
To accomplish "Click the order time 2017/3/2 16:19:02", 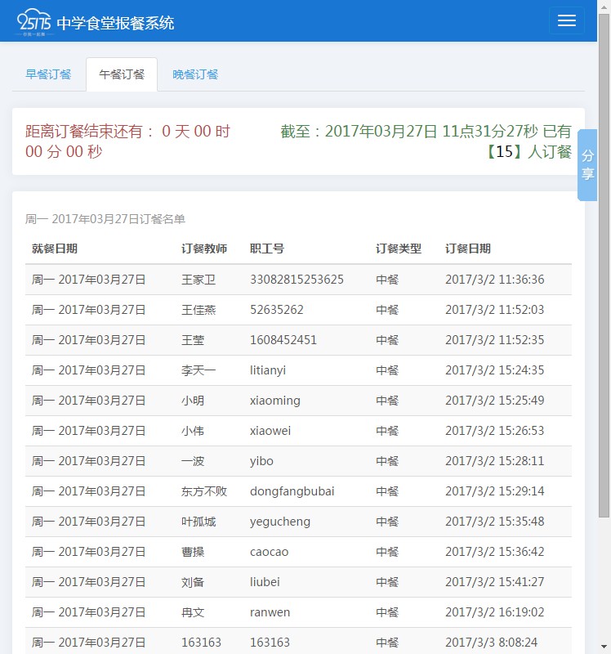I will pyautogui.click(x=494, y=612).
